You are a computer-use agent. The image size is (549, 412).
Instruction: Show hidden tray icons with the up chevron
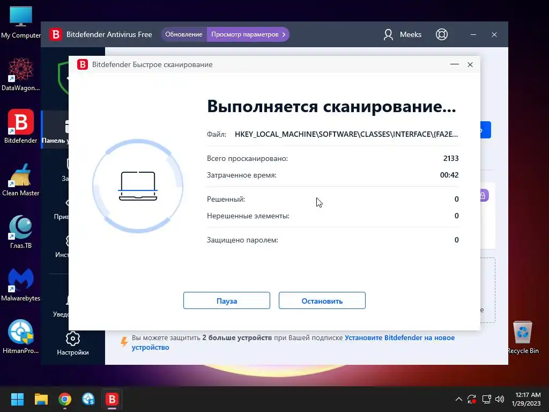coord(459,399)
